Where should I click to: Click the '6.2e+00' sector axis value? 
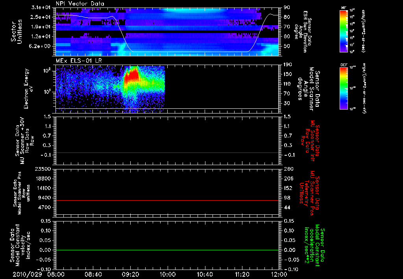coord(41,46)
